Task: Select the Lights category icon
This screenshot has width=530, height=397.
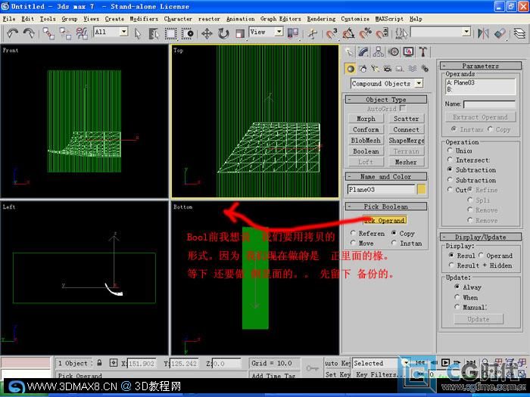Action: [x=376, y=69]
